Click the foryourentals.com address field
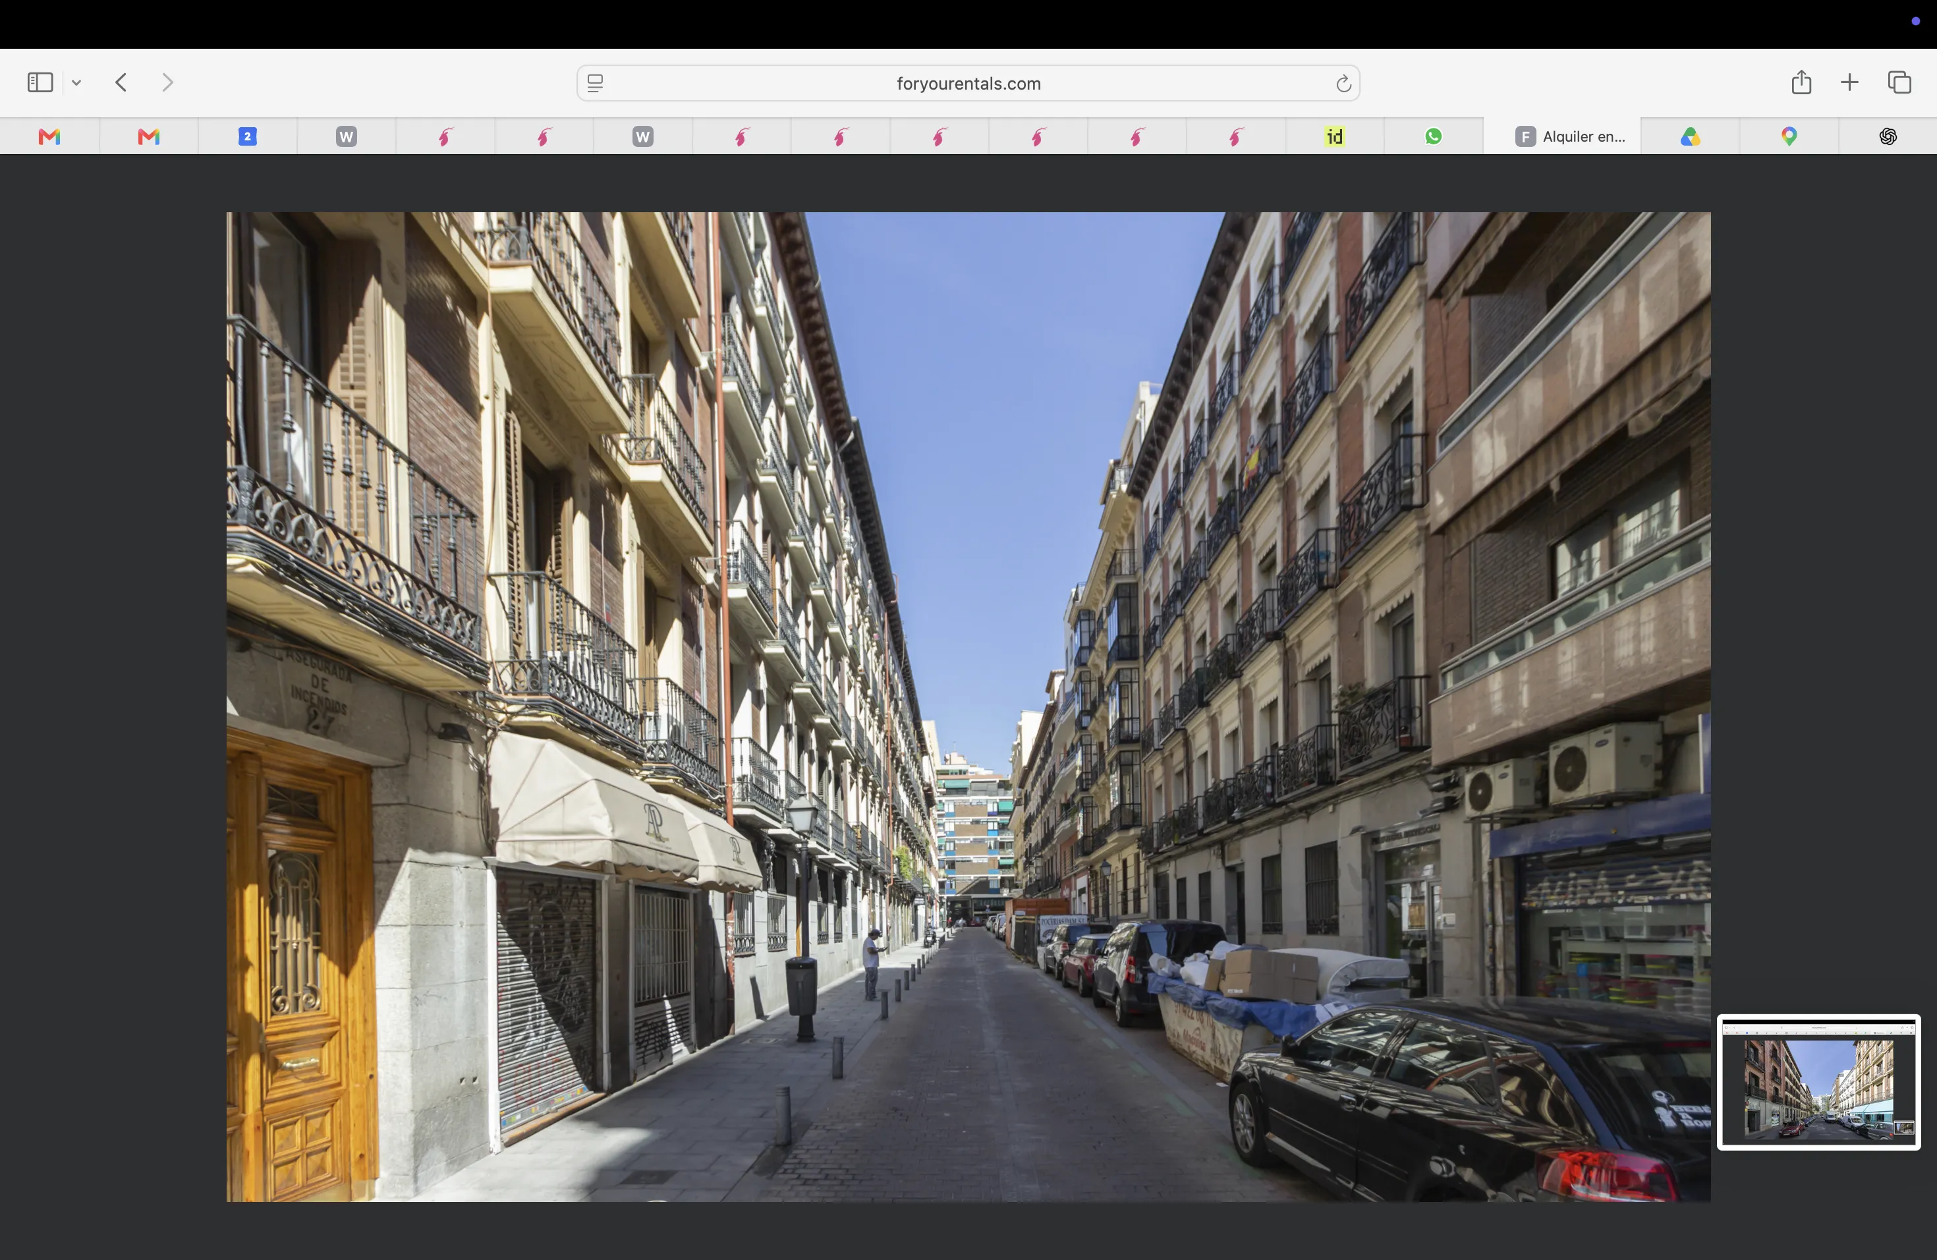Screen dimensions: 1937x1260 [968, 83]
